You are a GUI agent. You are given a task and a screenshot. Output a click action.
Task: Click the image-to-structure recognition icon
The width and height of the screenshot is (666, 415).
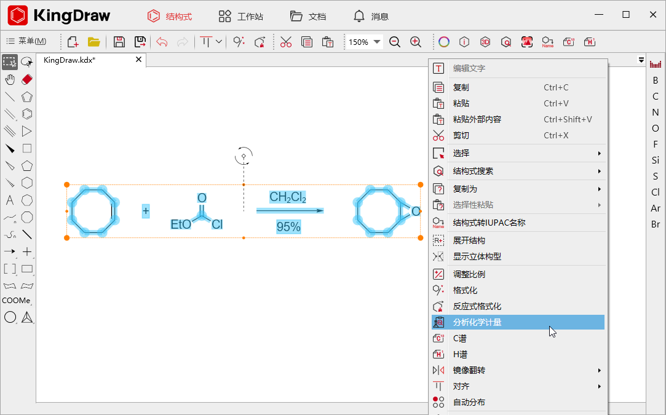pyautogui.click(x=526, y=42)
